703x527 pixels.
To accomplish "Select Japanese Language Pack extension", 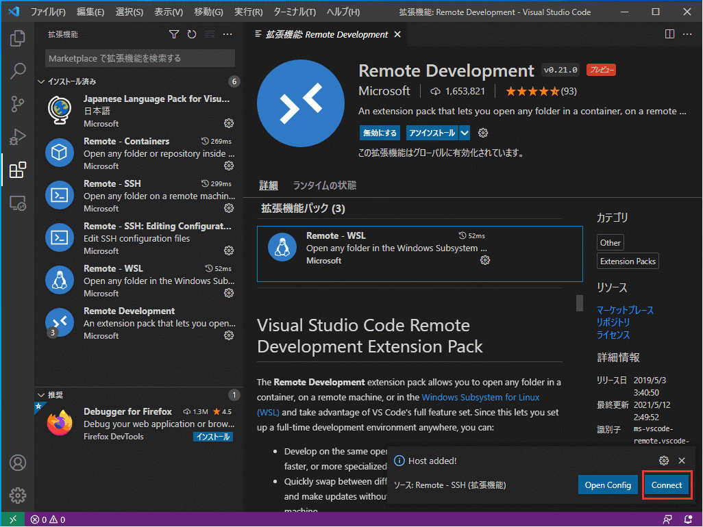I will tap(140, 111).
